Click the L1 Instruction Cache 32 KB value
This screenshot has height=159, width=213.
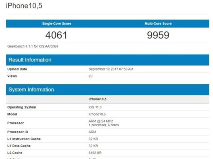[93, 139]
